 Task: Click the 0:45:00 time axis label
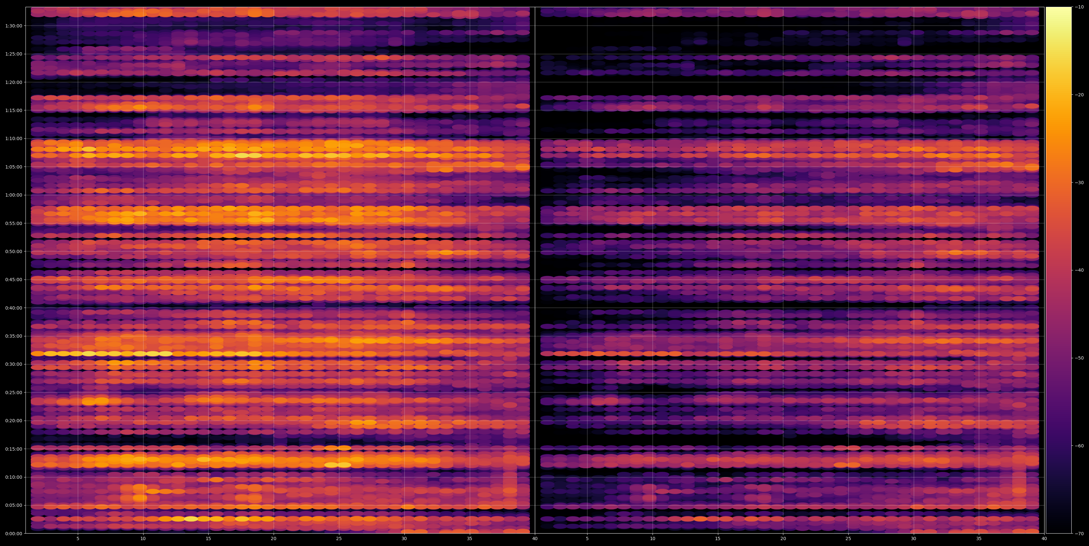click(x=13, y=280)
